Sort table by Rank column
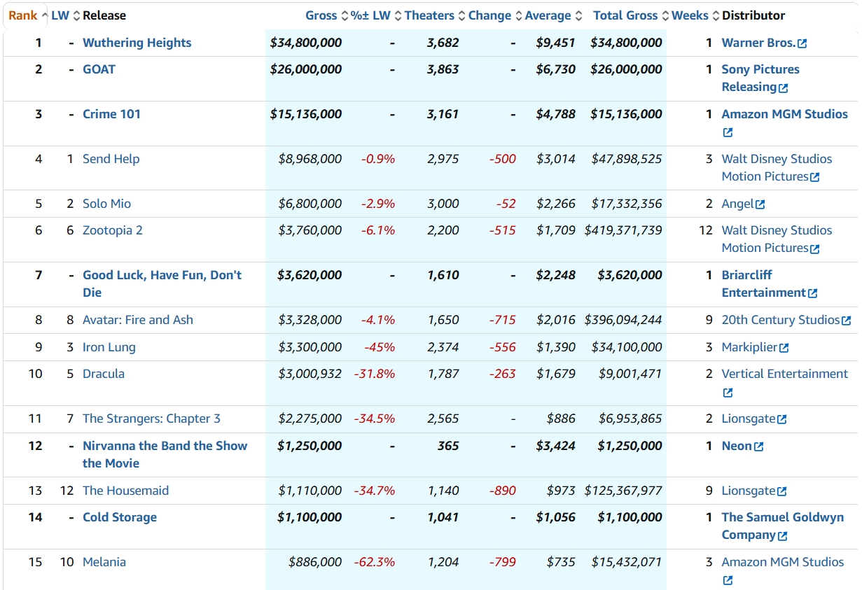 (x=23, y=15)
